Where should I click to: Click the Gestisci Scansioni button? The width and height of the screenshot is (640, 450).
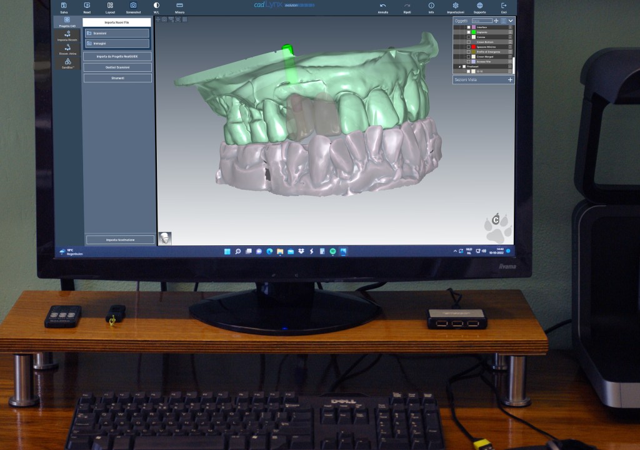point(118,67)
